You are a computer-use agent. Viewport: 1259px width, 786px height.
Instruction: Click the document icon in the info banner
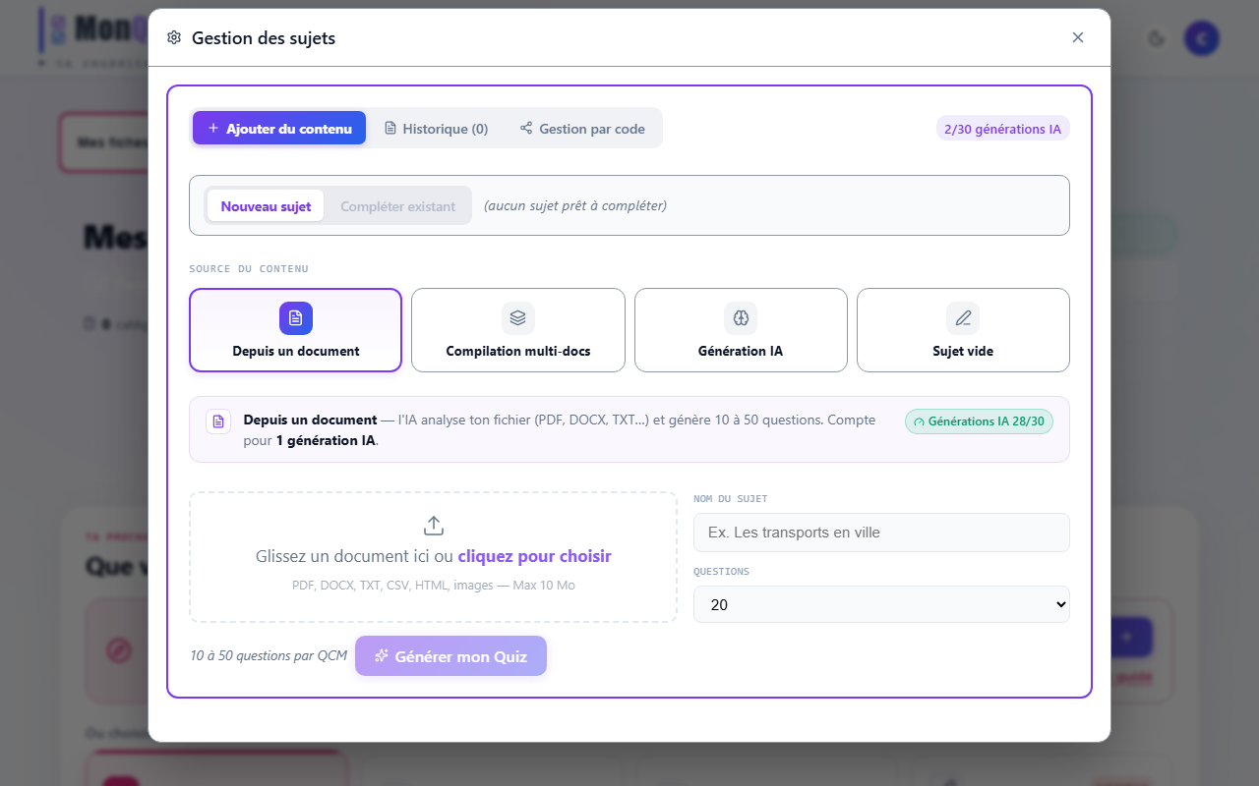click(218, 421)
